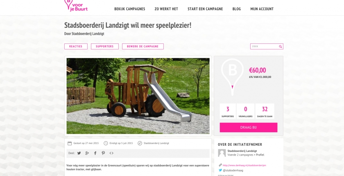344x176 pixels.
Task: Open the Bekijk Campagnes menu
Action: click(x=130, y=9)
